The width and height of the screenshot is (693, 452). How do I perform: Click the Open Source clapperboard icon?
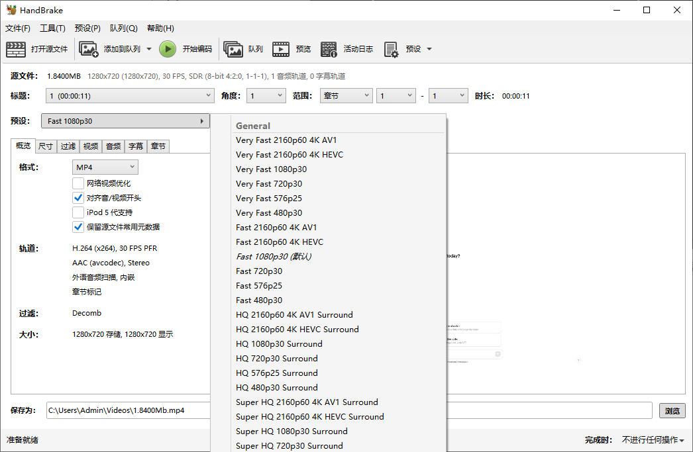click(x=15, y=49)
